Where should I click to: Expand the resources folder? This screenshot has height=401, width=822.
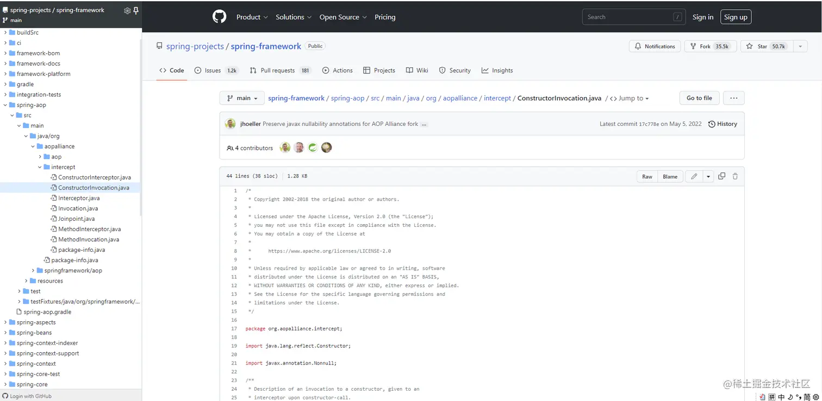point(26,281)
